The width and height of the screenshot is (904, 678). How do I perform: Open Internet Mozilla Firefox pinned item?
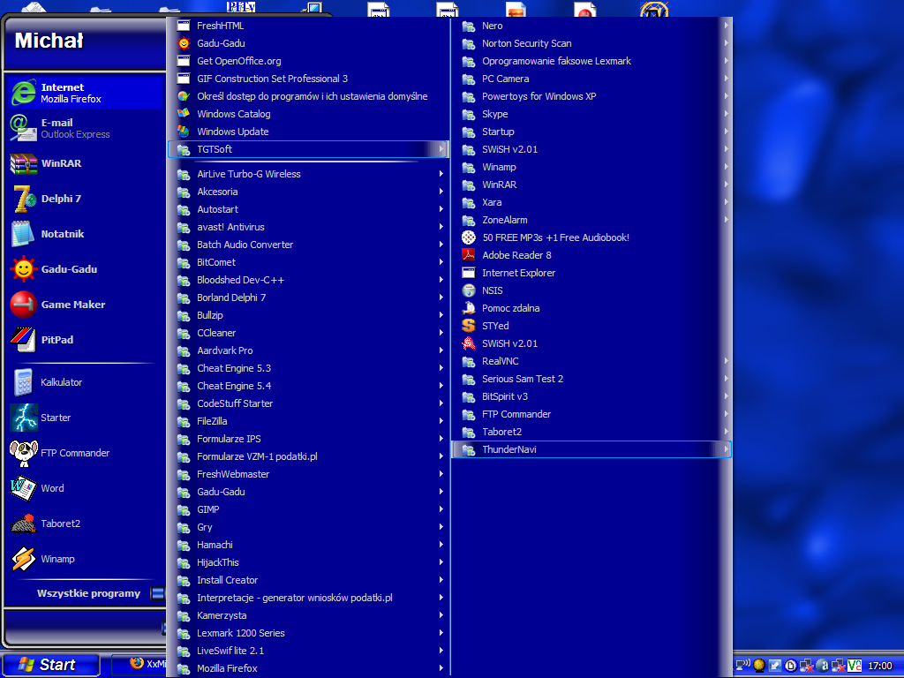point(71,93)
